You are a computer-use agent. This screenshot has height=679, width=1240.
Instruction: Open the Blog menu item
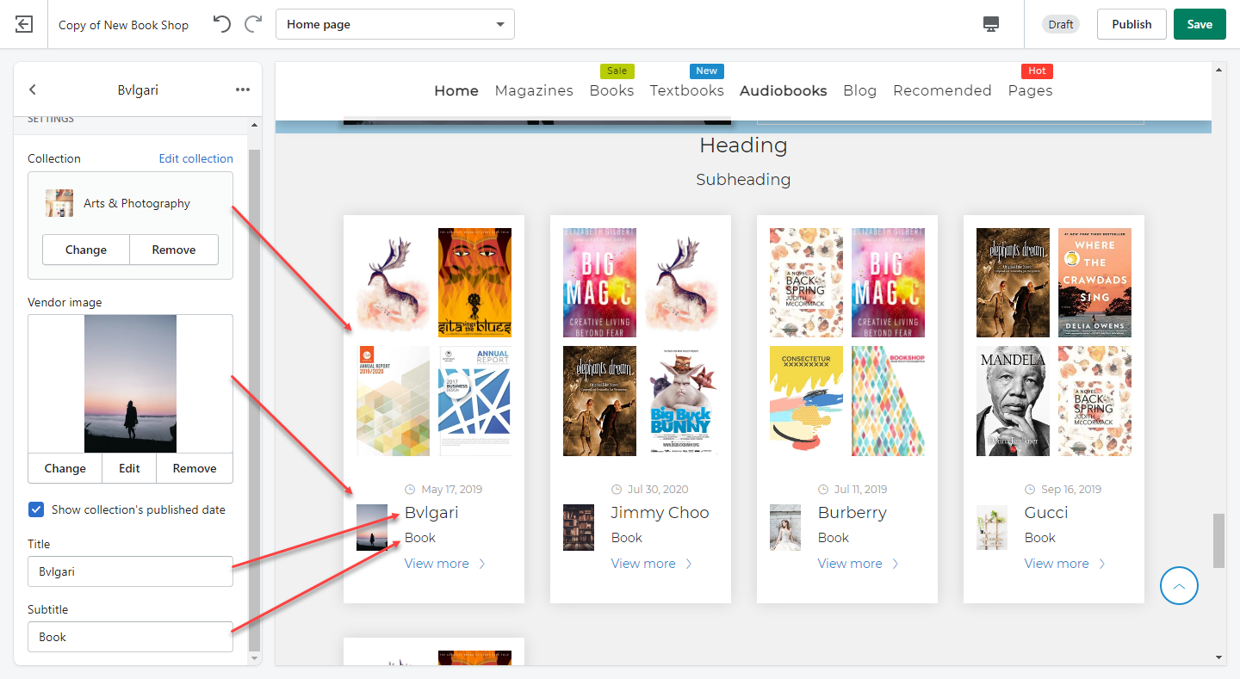tap(860, 90)
